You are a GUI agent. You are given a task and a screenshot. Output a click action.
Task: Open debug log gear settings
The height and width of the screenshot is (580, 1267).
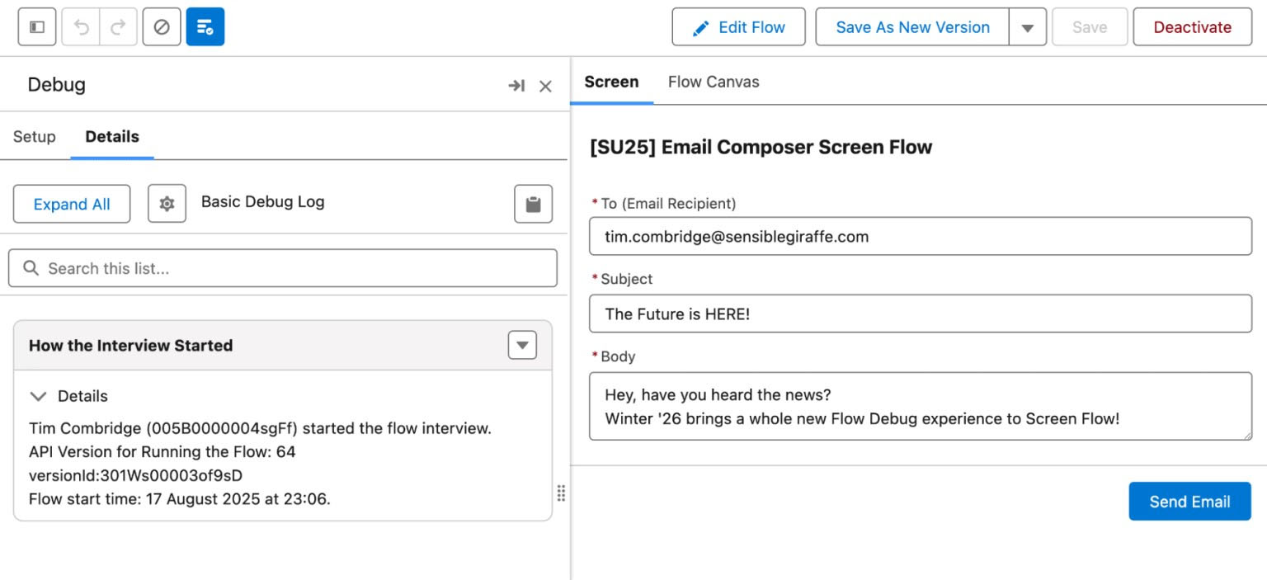167,204
